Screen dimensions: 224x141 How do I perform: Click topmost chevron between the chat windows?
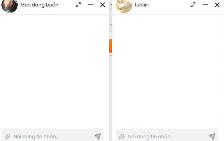click(x=111, y=4)
